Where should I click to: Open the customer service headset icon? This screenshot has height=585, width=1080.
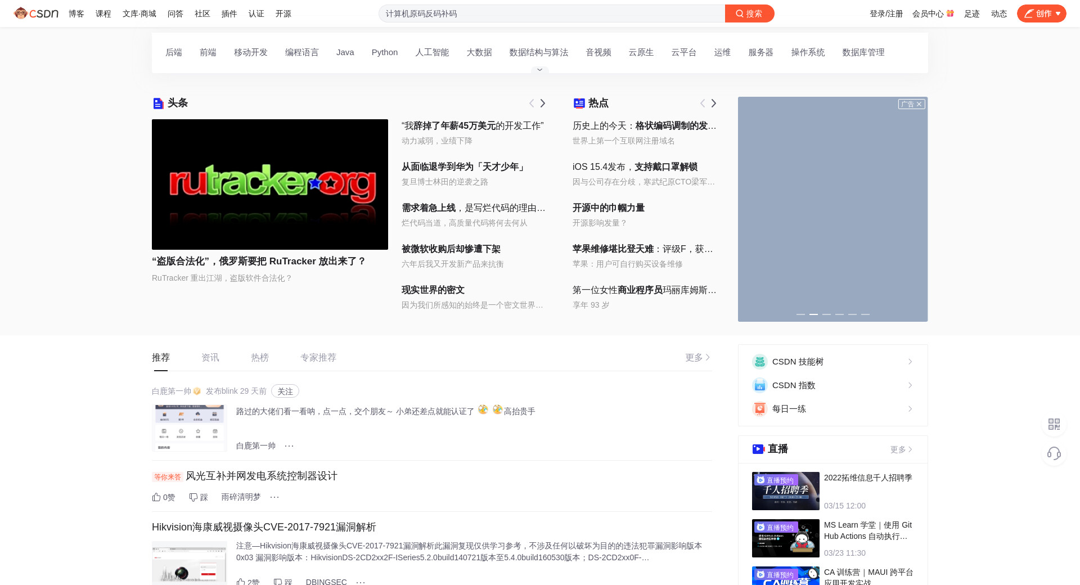[x=1054, y=453]
